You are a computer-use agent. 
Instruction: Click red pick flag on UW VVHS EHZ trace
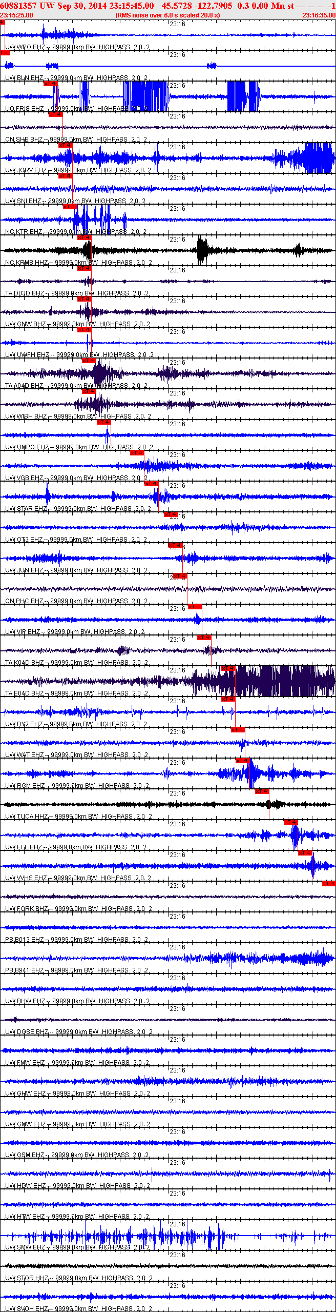point(305,853)
